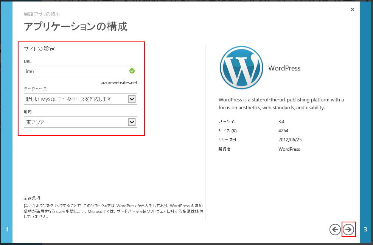The width and height of the screenshot is (373, 245).
Task: Go to wizard step 3 strip
Action: (365, 122)
